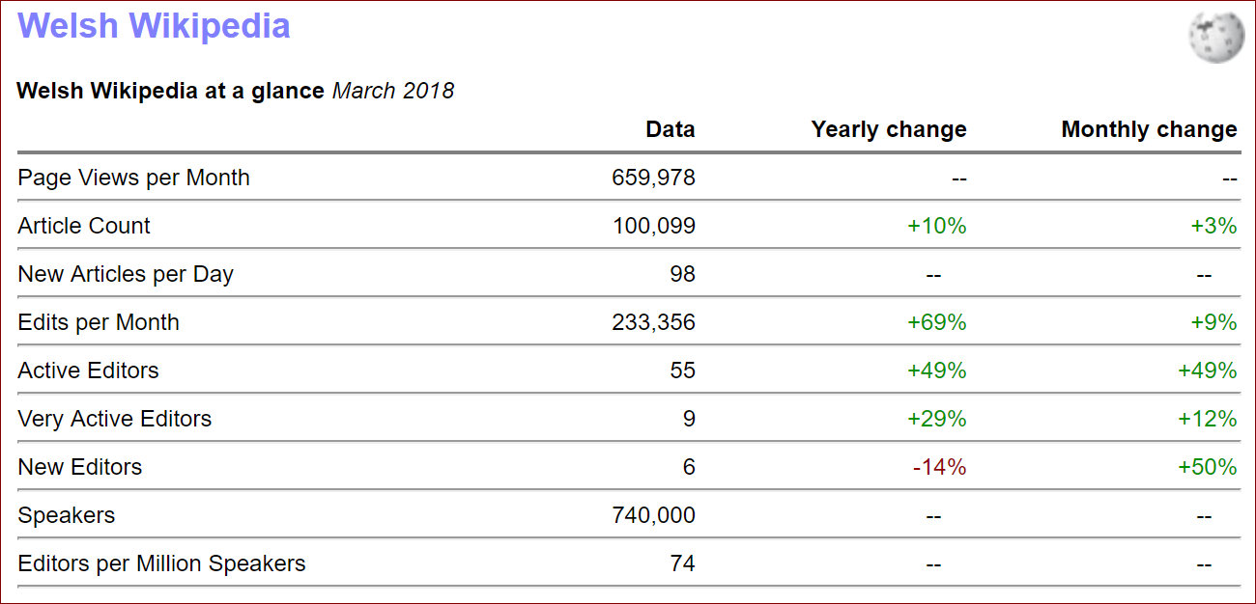Click the Very Active Editors count of 9
The width and height of the screenshot is (1256, 604).
tap(689, 419)
